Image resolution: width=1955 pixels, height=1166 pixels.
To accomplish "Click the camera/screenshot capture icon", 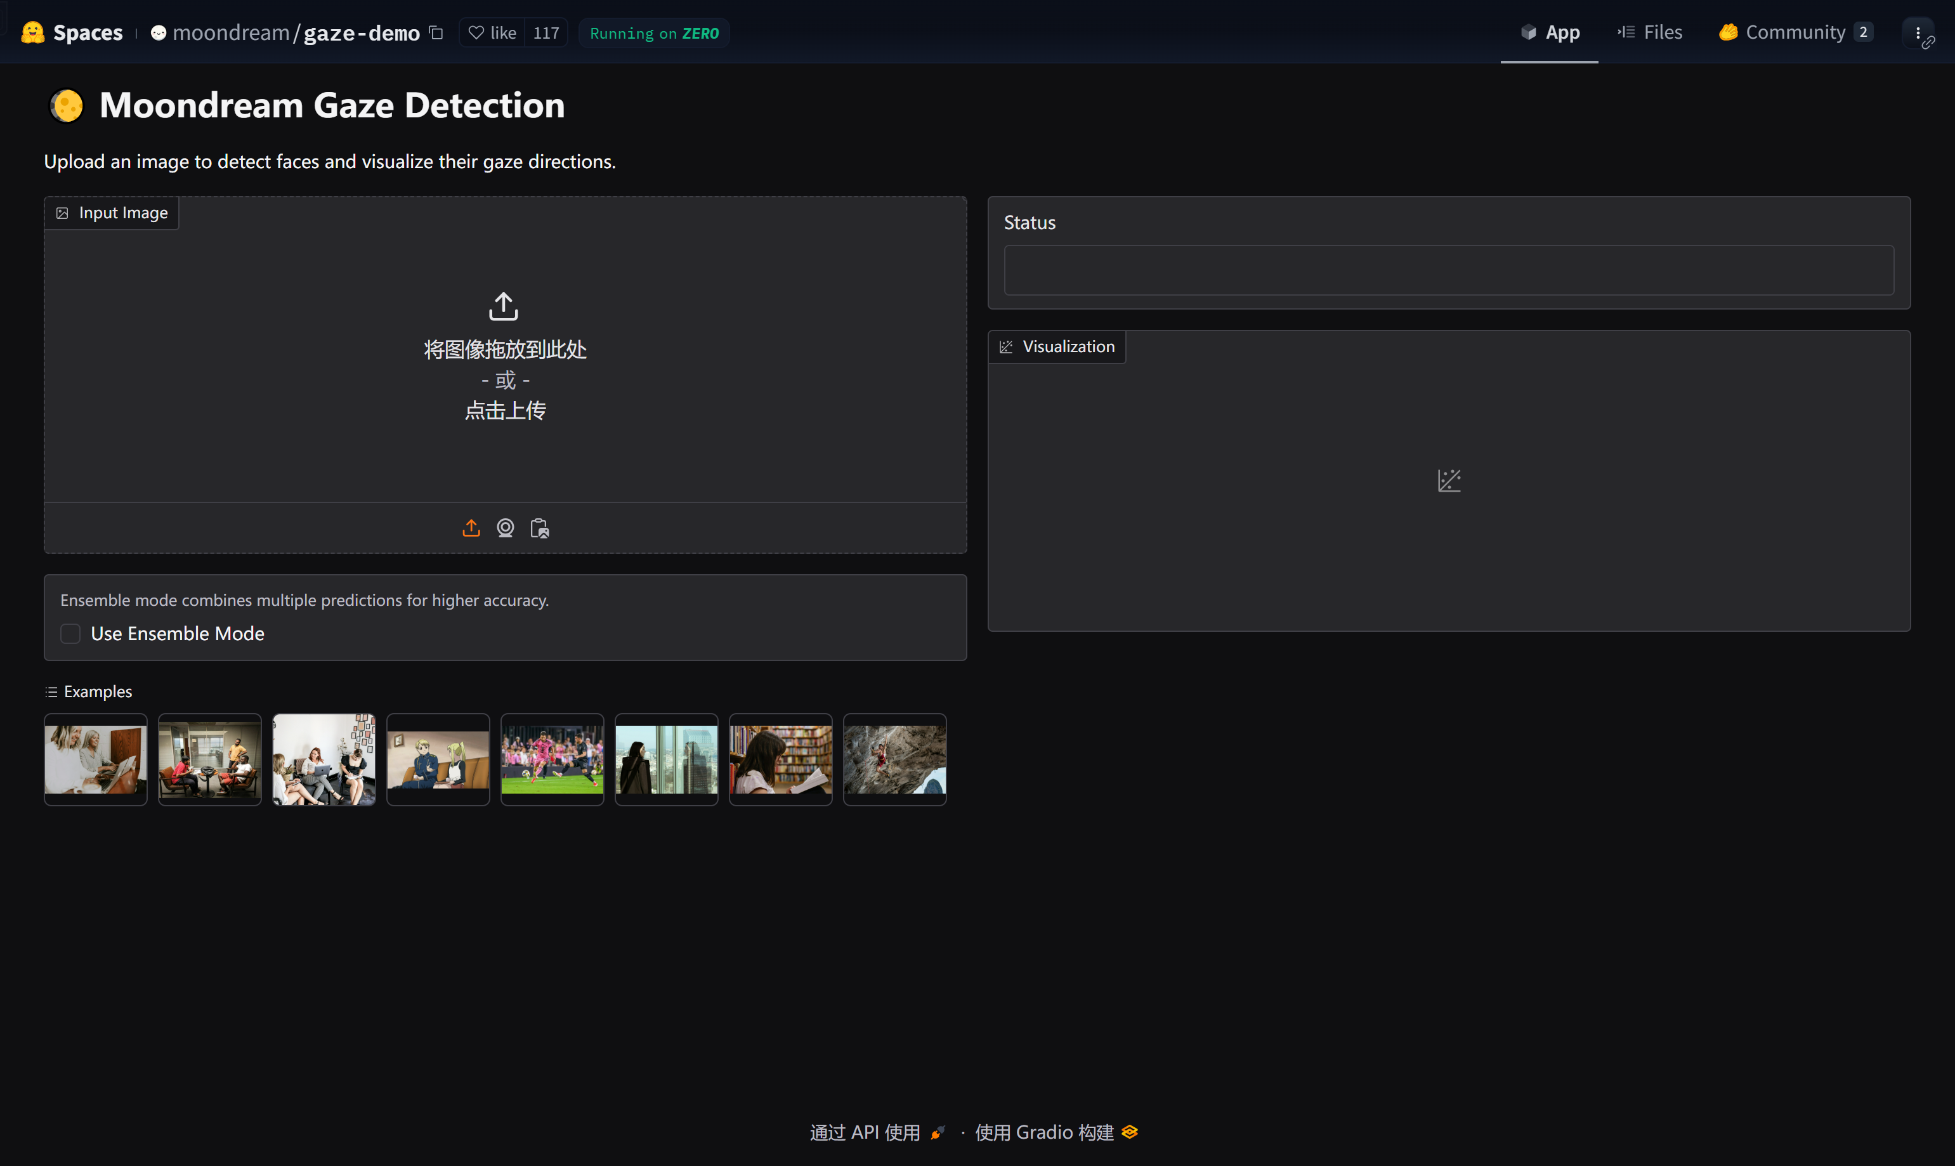I will 505,527.
